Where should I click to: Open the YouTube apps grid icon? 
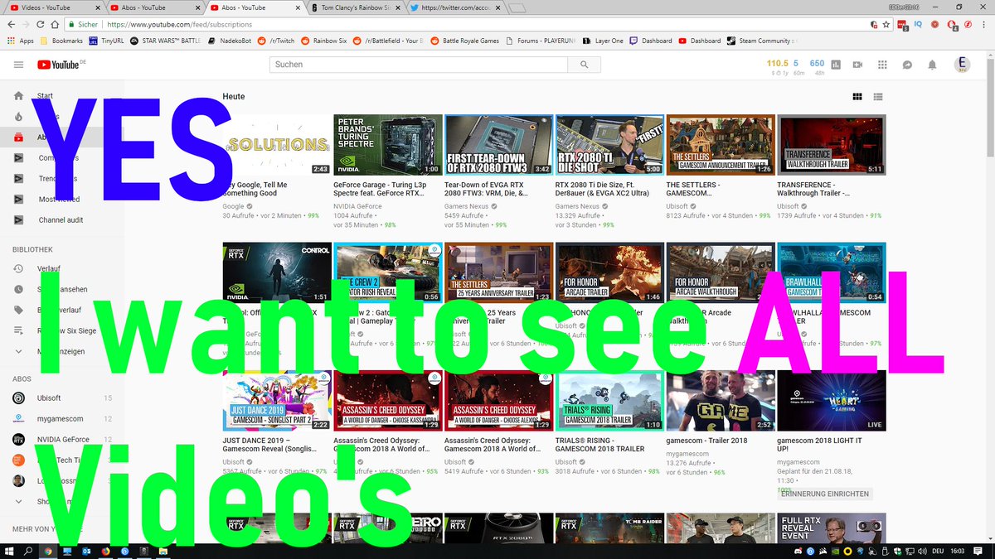882,65
